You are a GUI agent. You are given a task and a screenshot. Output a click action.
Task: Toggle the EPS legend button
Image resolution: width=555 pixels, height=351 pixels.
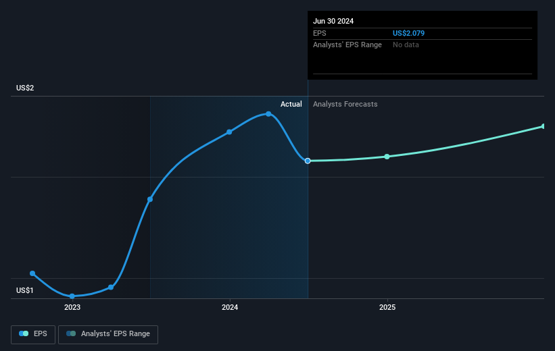coord(33,334)
